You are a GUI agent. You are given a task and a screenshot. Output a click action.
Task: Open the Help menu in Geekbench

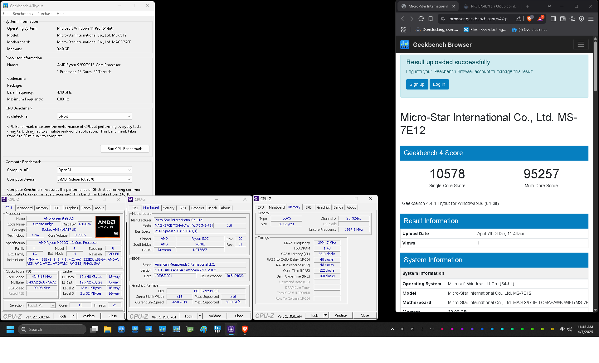point(61,14)
